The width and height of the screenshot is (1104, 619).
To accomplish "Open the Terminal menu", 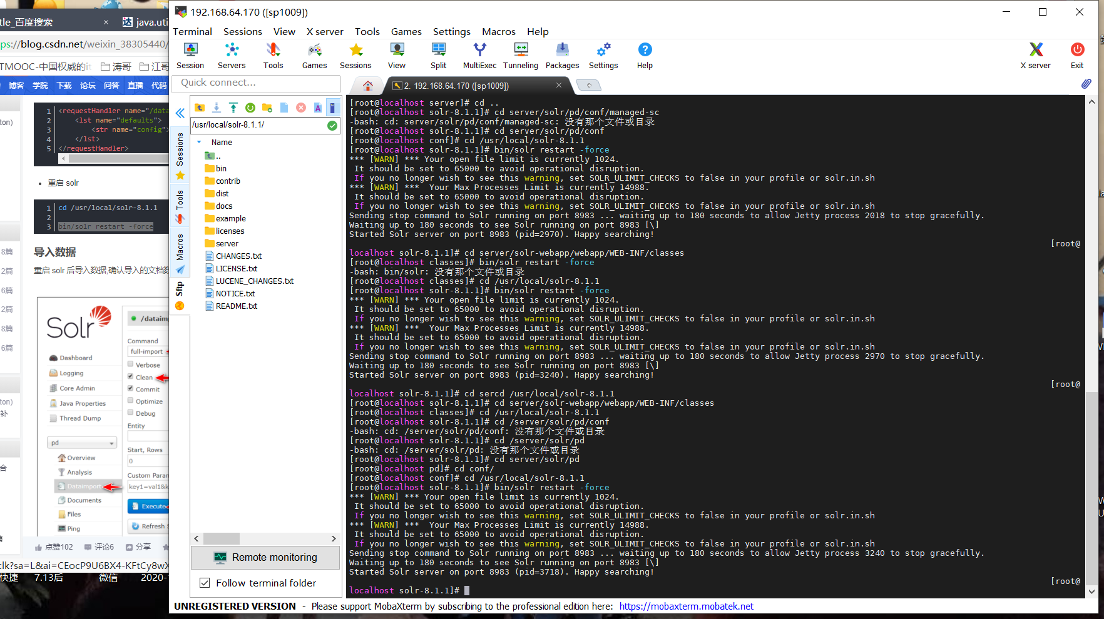I will coord(192,31).
